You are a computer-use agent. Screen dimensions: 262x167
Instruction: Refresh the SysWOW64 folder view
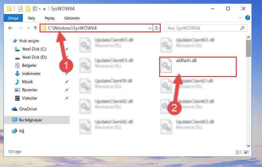coord(157,28)
